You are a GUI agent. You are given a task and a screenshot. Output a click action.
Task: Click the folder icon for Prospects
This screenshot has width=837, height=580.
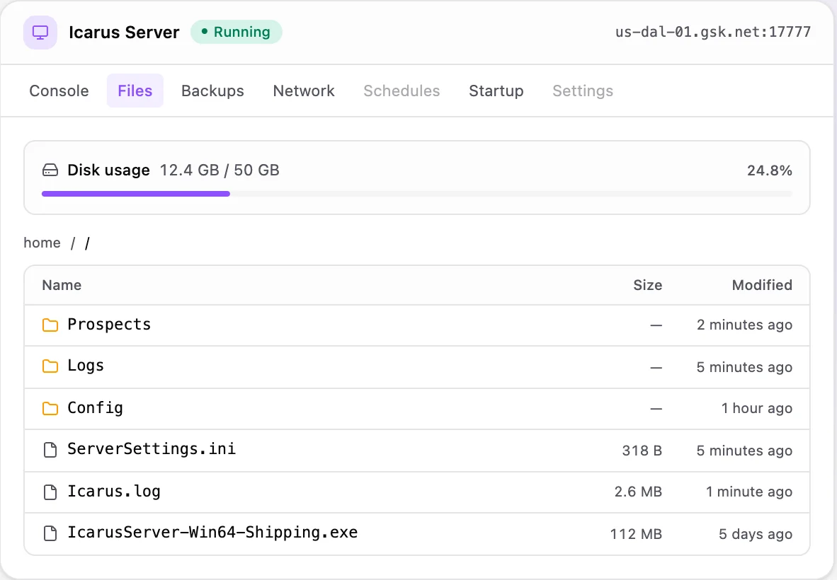coord(50,325)
